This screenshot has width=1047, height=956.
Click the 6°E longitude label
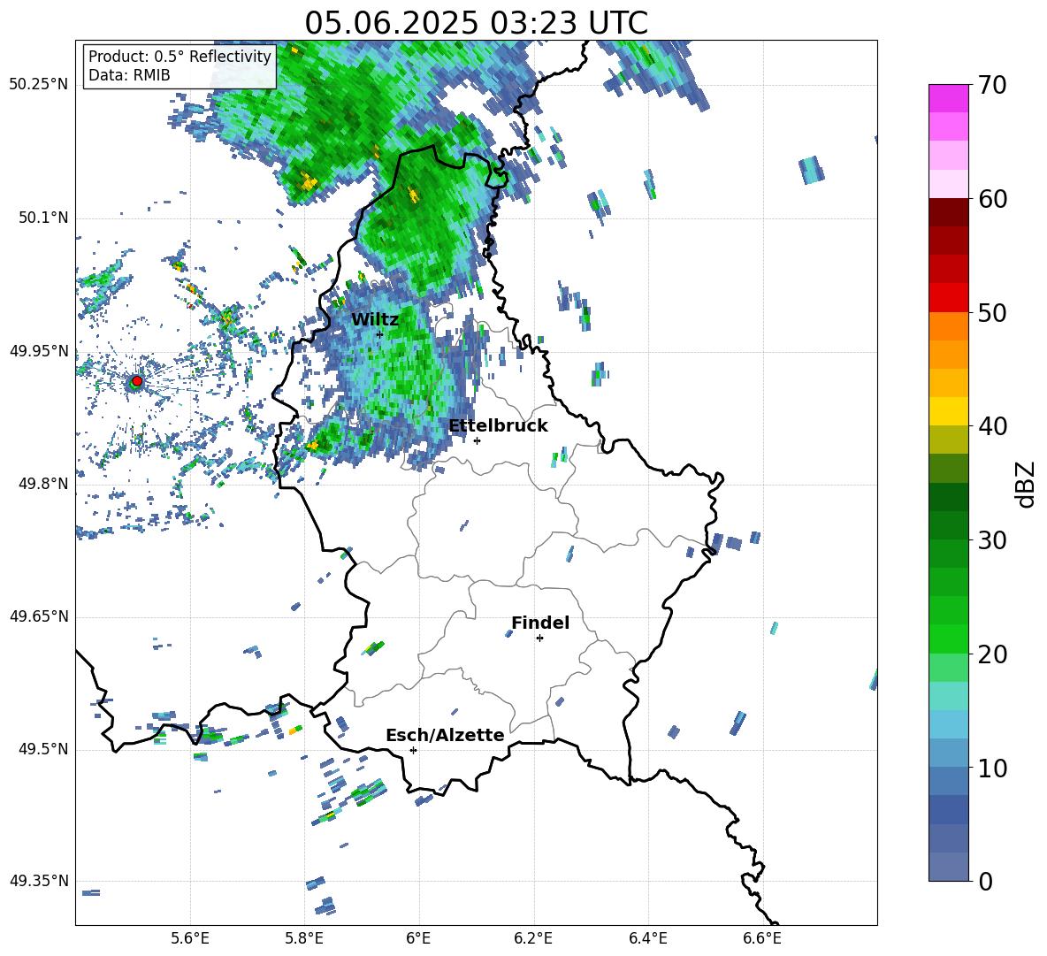point(418,938)
